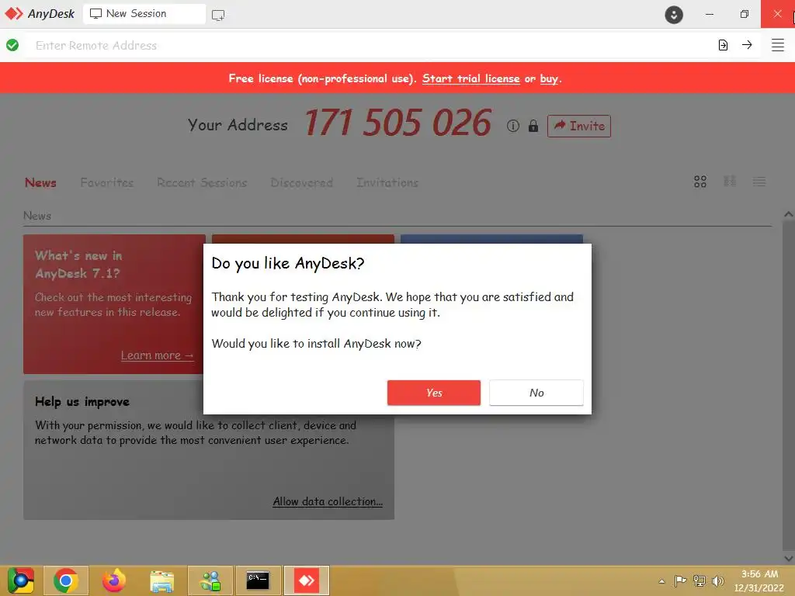
Task: Open the Command Prompt taskbar icon
Action: pos(258,580)
